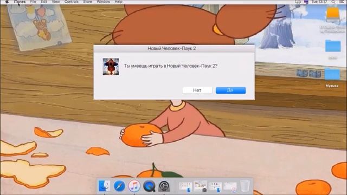Open the View menu
347x195 pixels.
[55, 2]
